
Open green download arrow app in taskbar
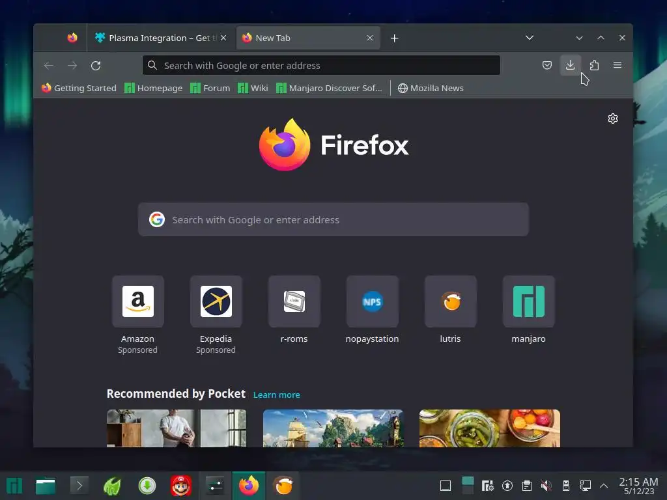coord(147,486)
